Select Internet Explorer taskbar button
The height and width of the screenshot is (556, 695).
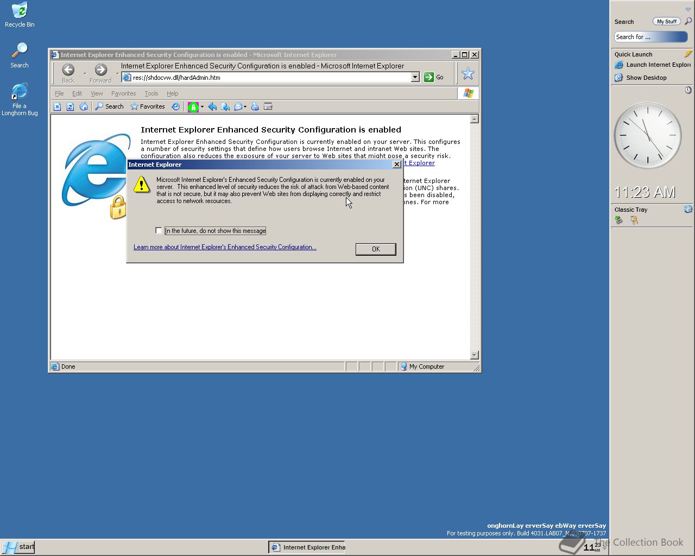click(308, 547)
